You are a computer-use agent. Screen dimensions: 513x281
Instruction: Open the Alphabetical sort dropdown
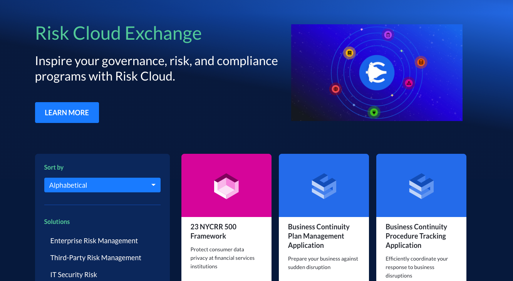click(102, 185)
